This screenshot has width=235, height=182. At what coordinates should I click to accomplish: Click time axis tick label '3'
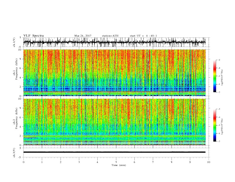click(x=79, y=162)
